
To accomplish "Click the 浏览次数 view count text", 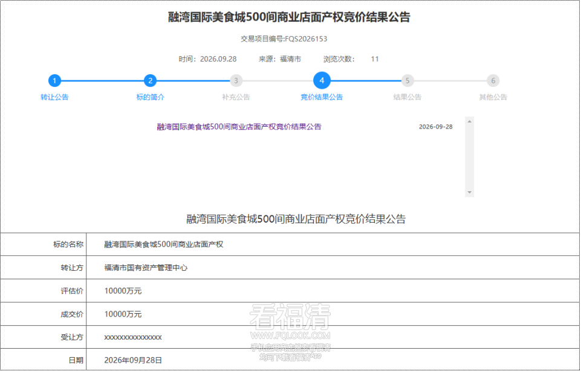I will [351, 59].
